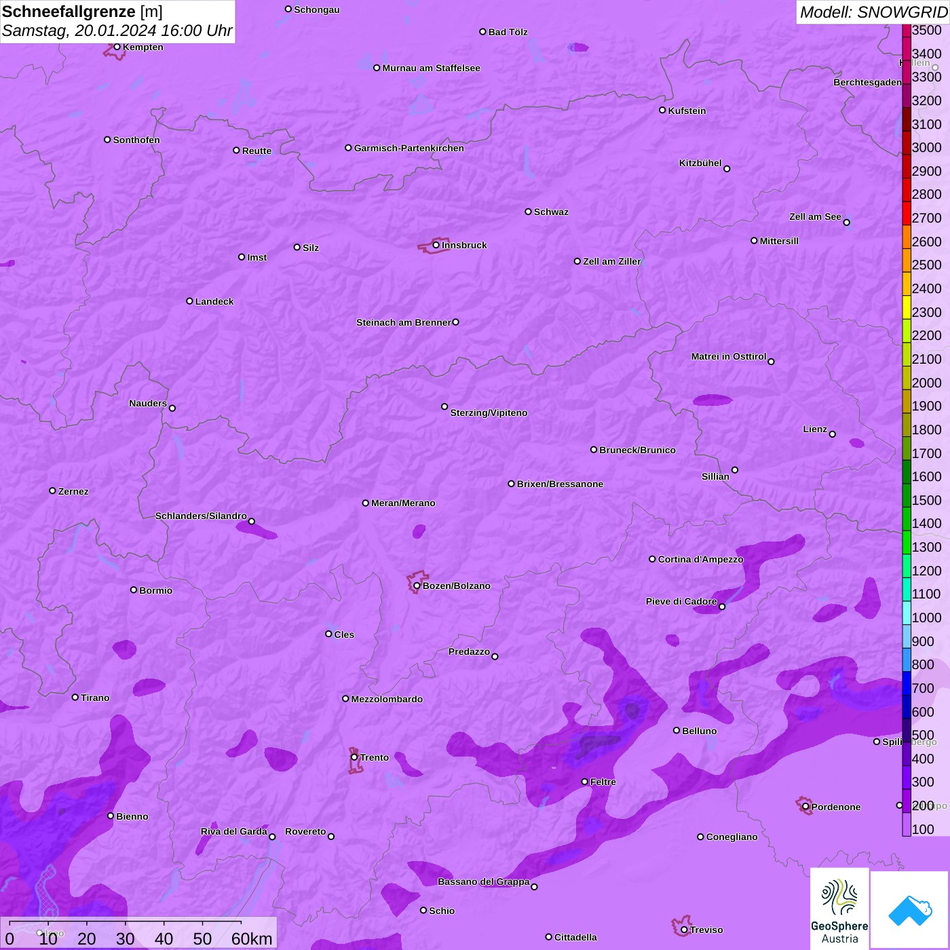Click the Cles marker dot
The height and width of the screenshot is (950, 950).
pos(328,634)
